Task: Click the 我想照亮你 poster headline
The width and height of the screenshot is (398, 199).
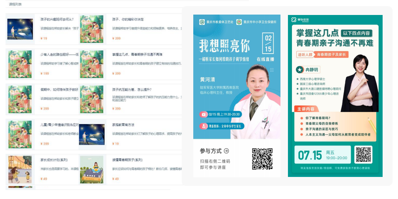Action: coord(224,46)
